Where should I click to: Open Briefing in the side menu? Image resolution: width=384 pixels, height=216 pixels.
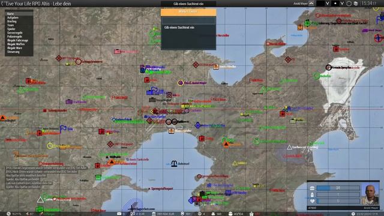click(19, 22)
